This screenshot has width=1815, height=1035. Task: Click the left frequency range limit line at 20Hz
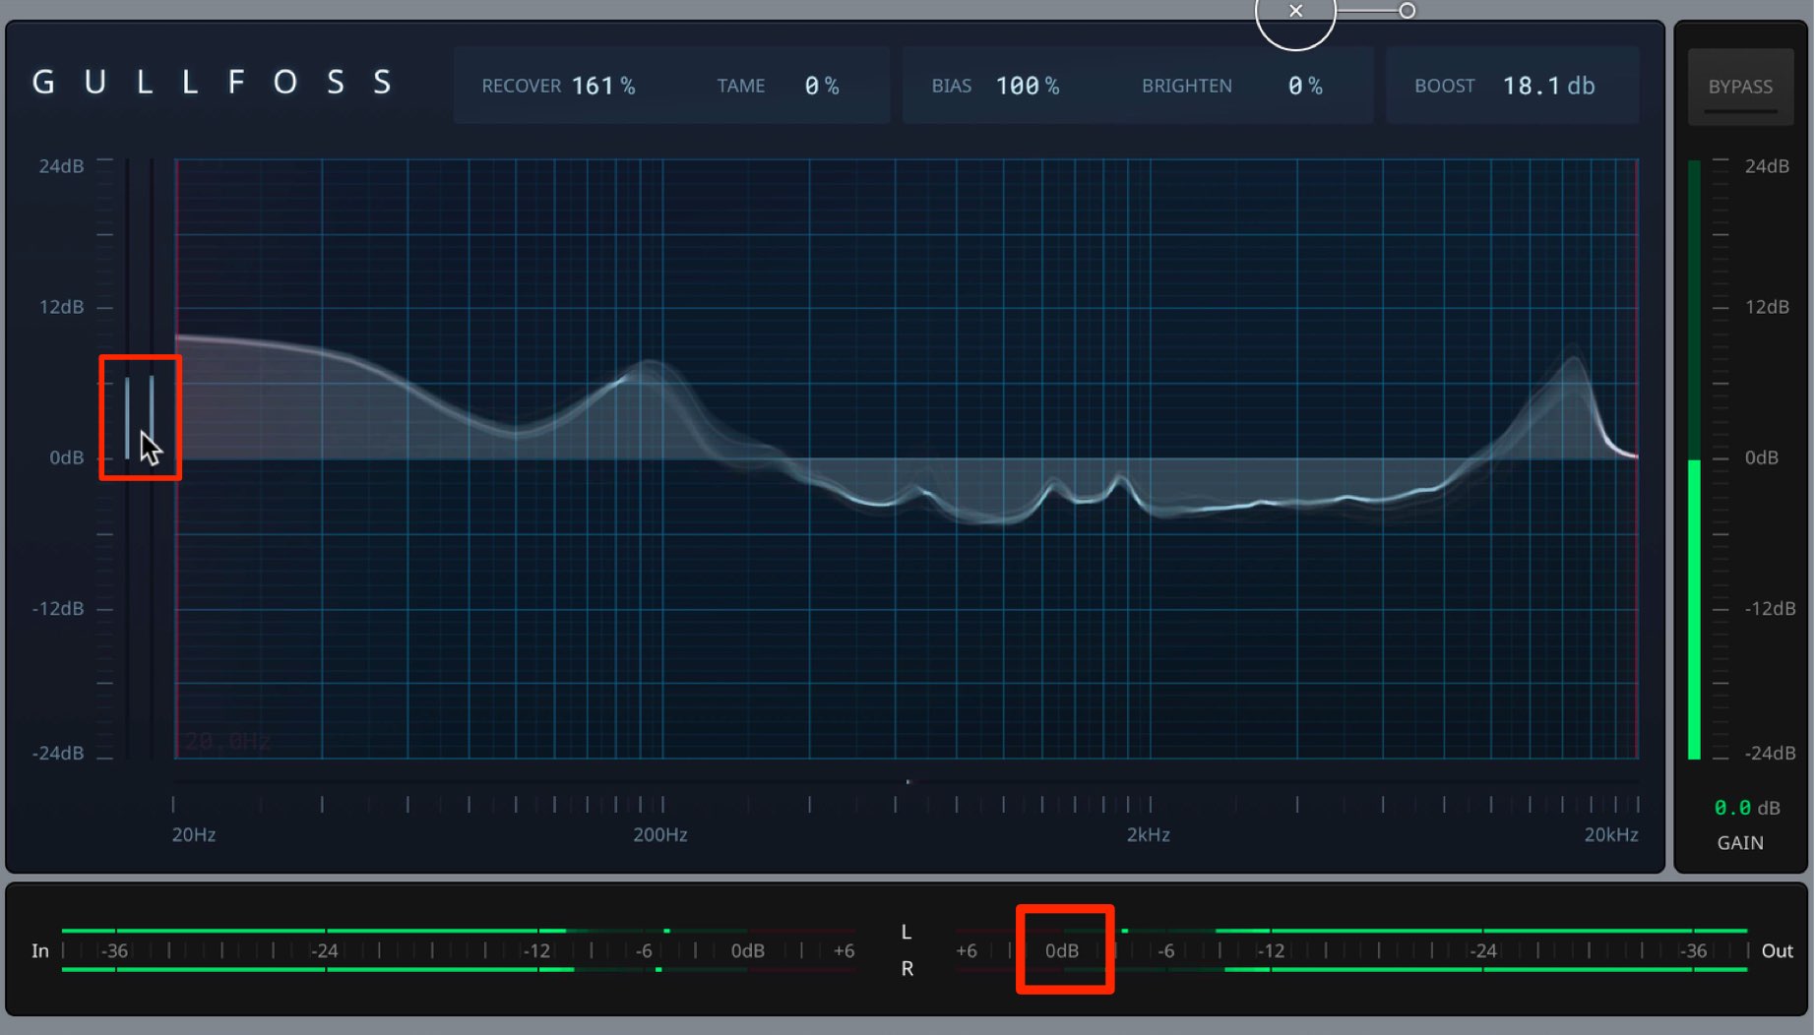pyautogui.click(x=176, y=458)
